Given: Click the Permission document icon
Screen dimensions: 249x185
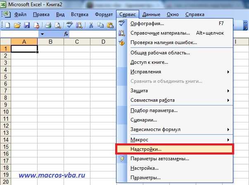Looking at the screenshot, I should [x=36, y=25].
